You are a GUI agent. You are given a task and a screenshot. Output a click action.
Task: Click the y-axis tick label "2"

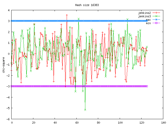[x=9, y=32]
